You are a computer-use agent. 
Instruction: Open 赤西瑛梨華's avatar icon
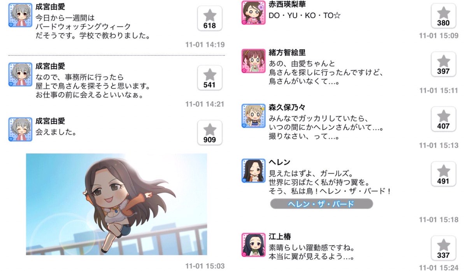(253, 12)
